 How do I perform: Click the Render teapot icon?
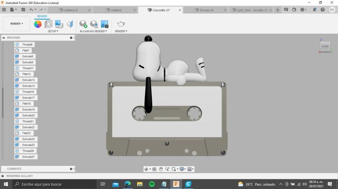coord(121,24)
